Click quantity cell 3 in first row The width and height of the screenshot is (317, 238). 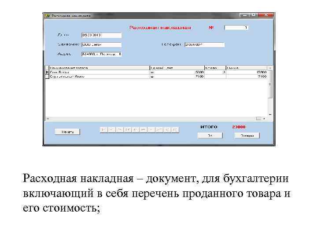215,72
